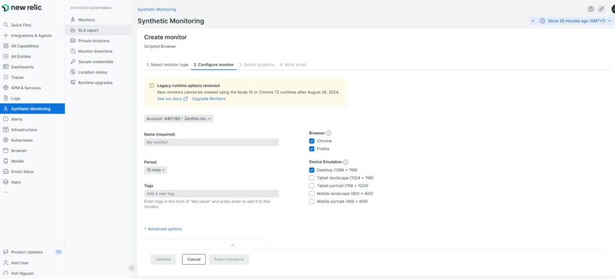Uncheck the Firefox browser checkbox

point(312,149)
